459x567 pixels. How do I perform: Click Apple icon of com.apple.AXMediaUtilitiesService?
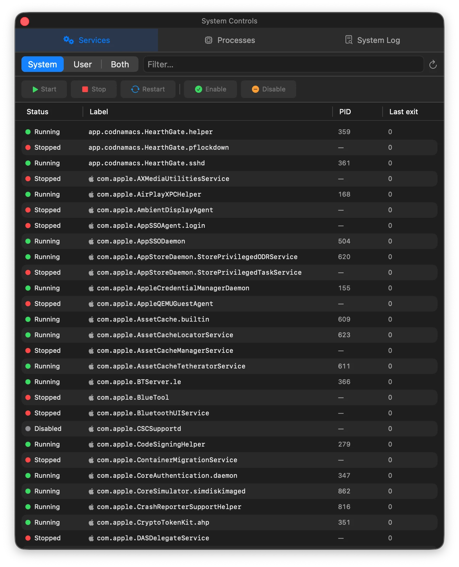pos(91,179)
